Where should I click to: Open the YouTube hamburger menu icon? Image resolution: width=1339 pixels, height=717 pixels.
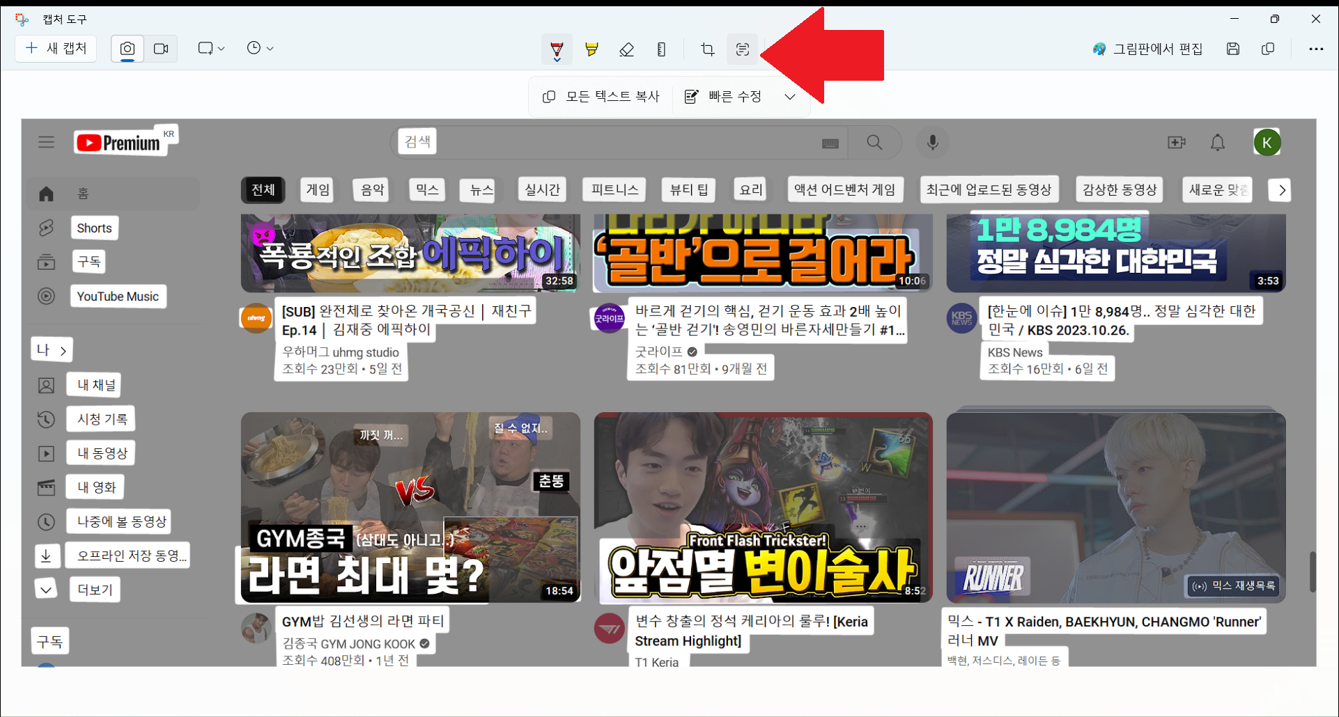point(46,143)
